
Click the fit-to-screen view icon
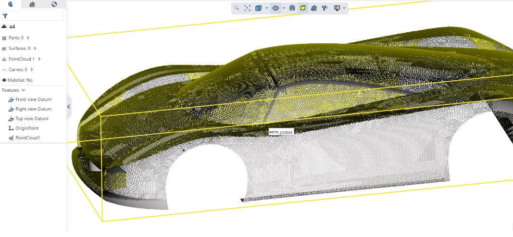coord(248,8)
